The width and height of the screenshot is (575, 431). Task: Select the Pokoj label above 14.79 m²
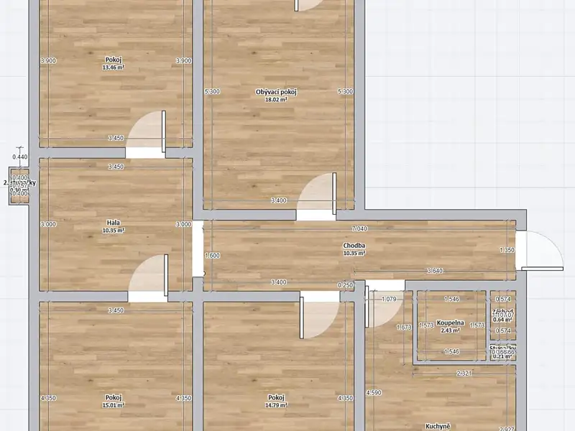pyautogui.click(x=276, y=398)
